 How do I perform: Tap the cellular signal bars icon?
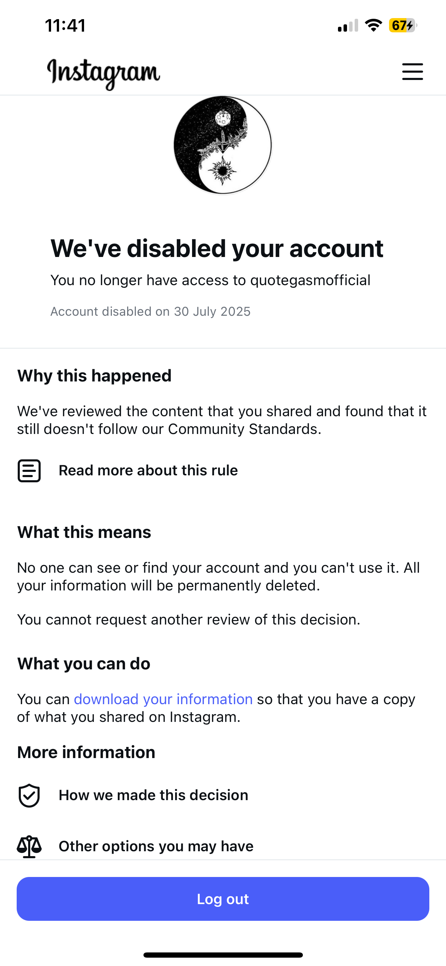coord(348,25)
